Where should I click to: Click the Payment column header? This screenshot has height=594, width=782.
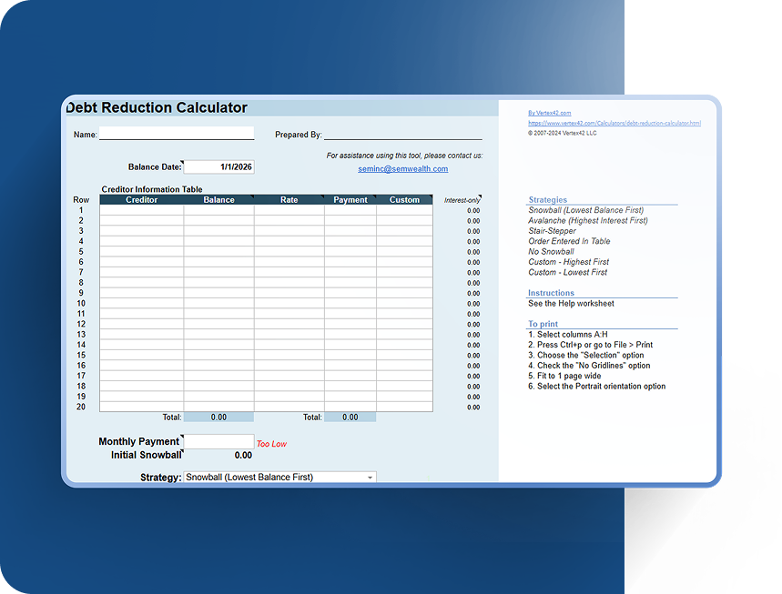coord(350,200)
